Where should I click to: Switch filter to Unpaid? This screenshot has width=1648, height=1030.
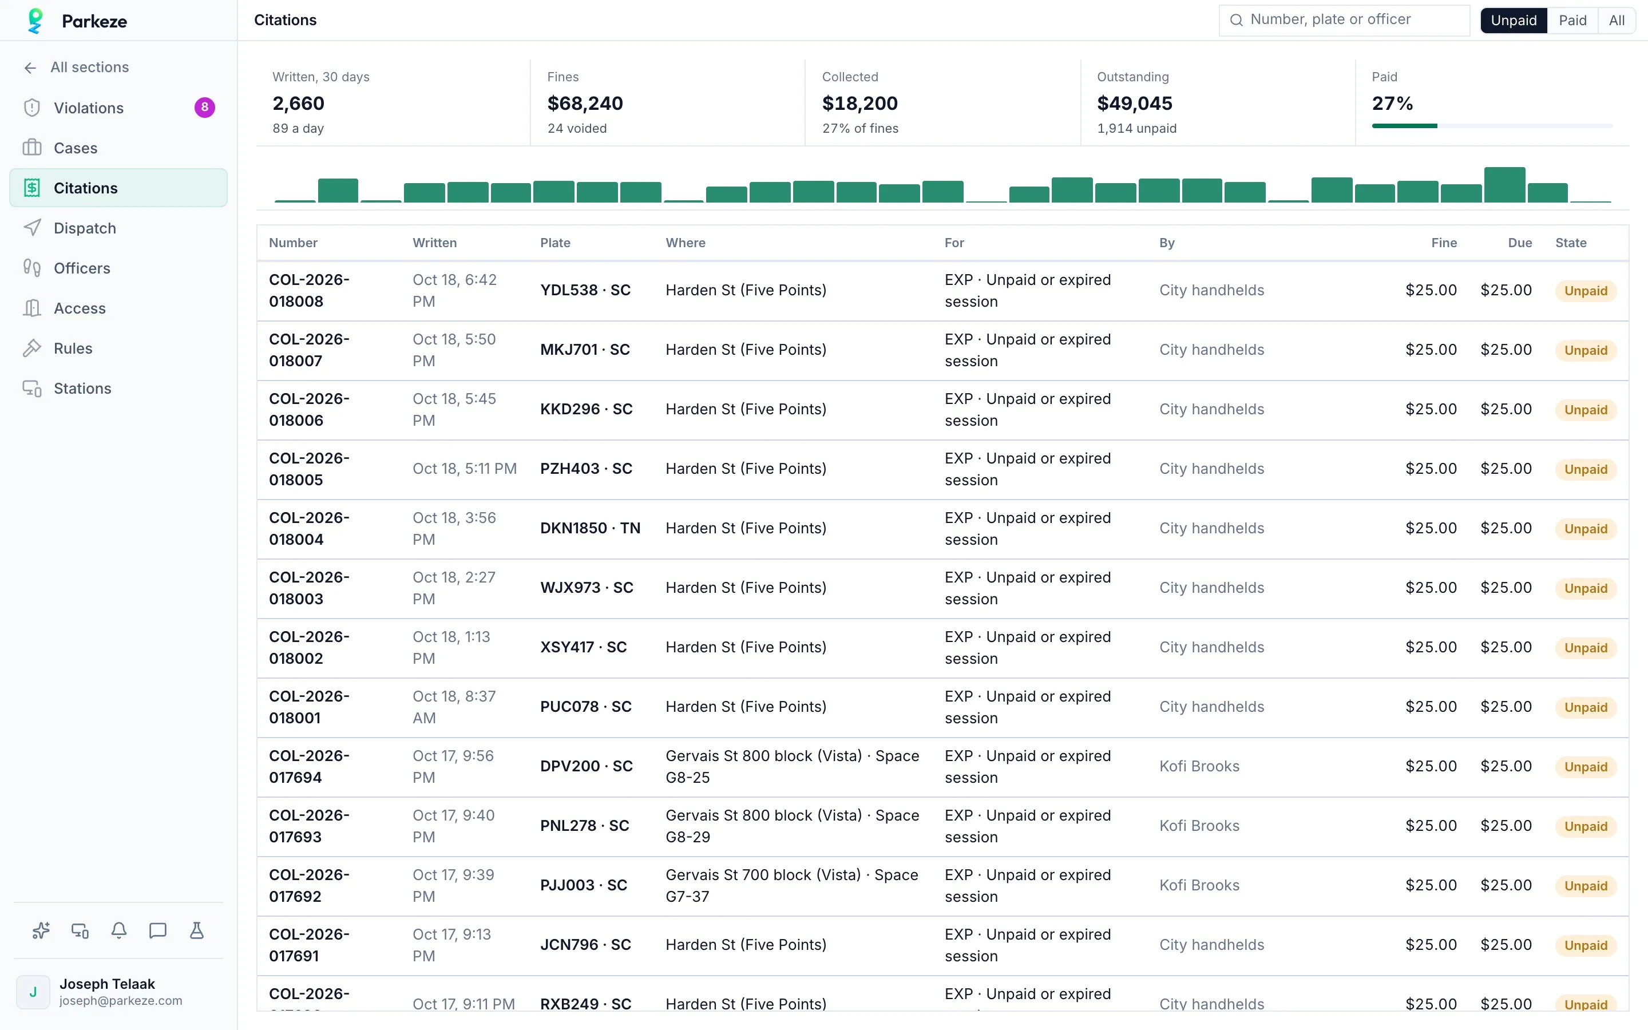tap(1513, 21)
